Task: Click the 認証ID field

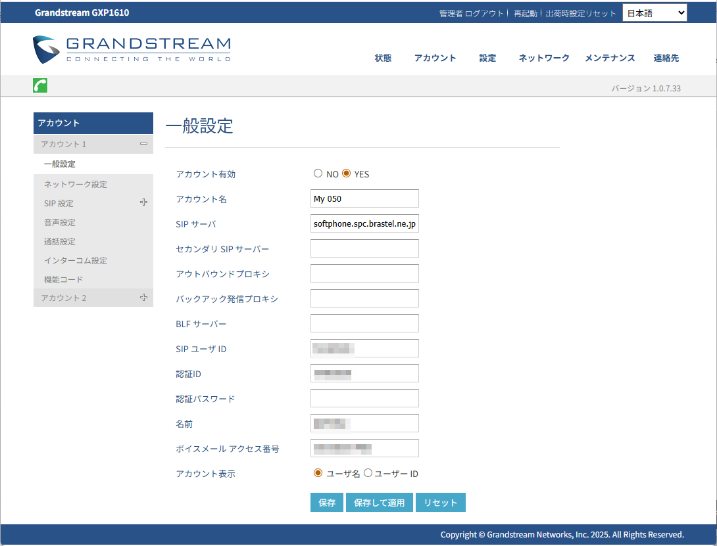Action: tap(364, 373)
